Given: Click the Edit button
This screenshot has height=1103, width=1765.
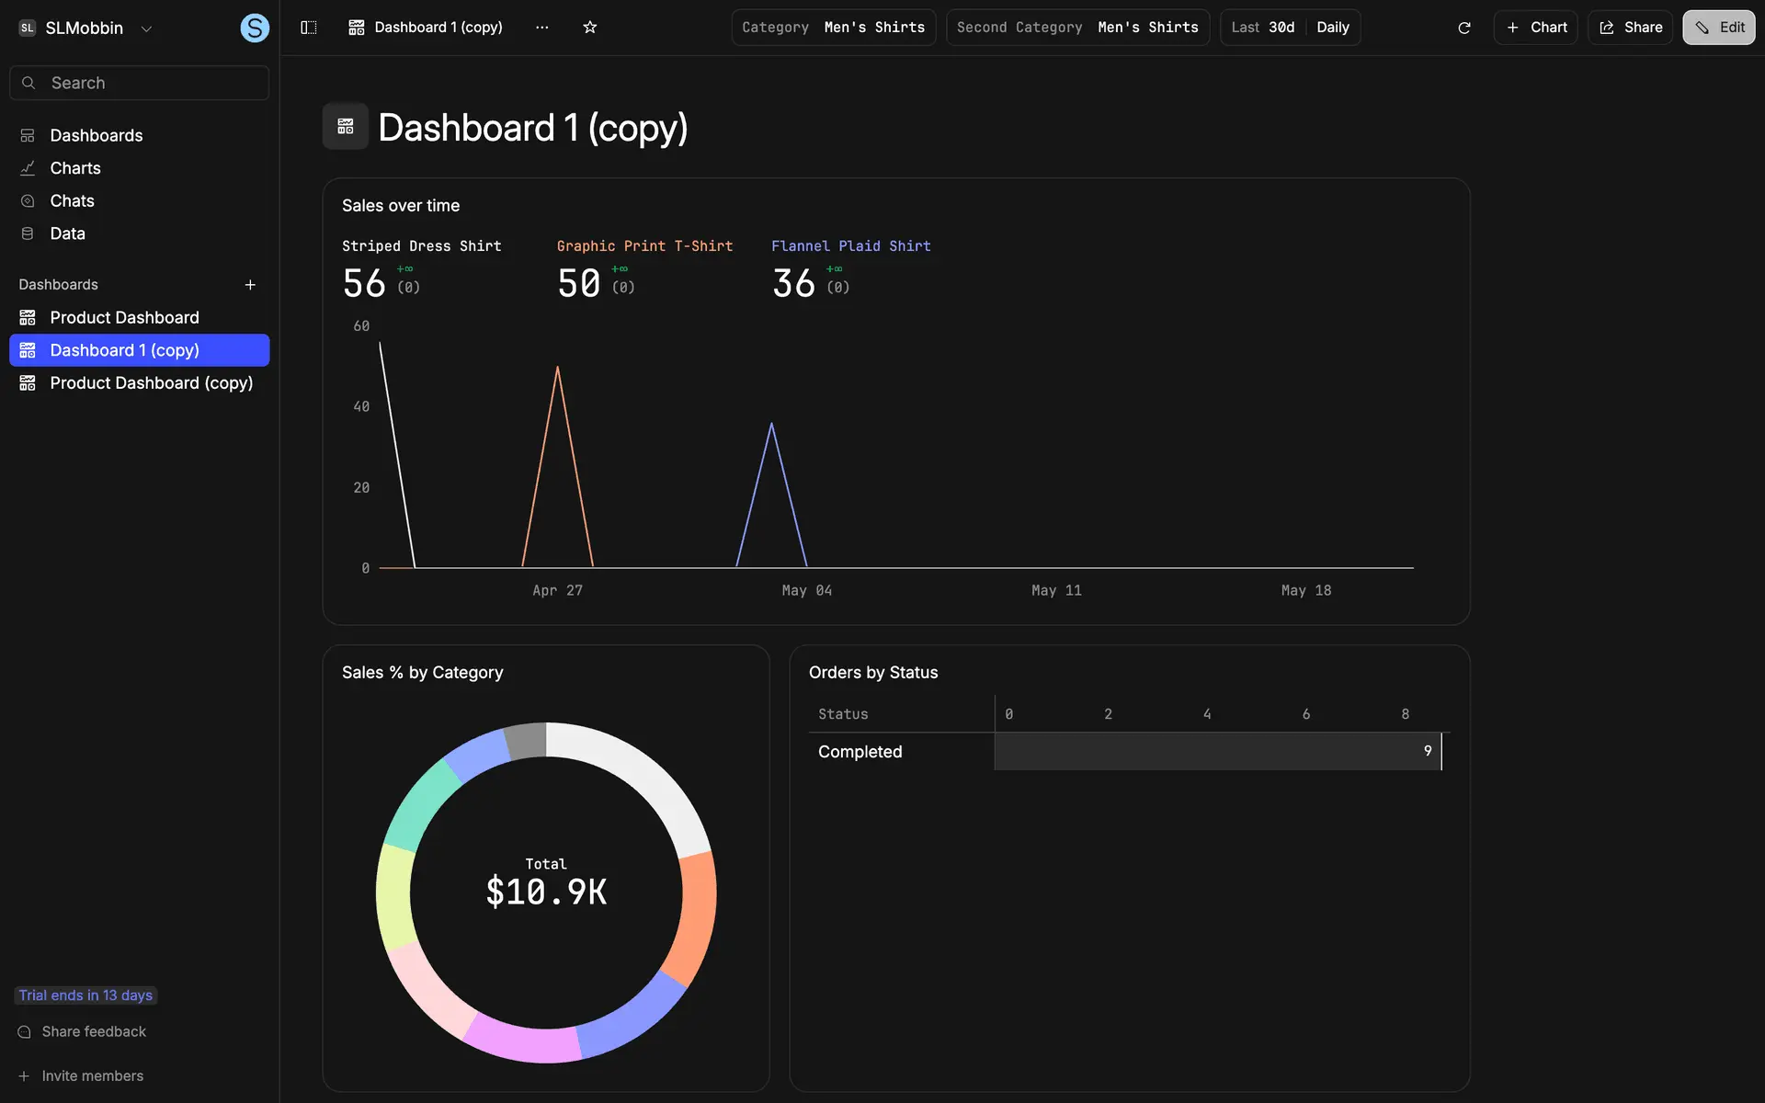Looking at the screenshot, I should pyautogui.click(x=1718, y=28).
